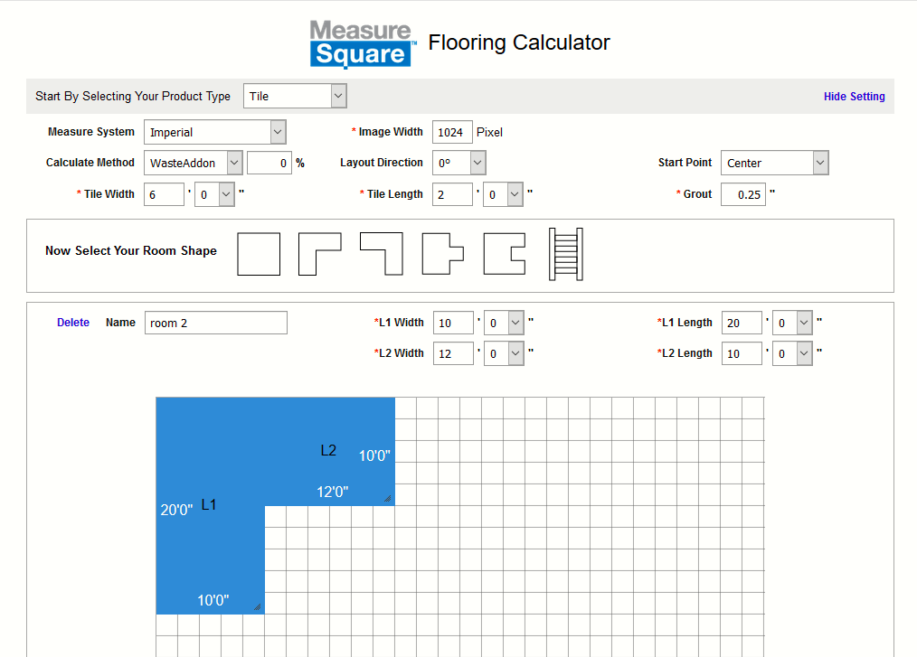Click the Image Width pixel field

[x=452, y=132]
